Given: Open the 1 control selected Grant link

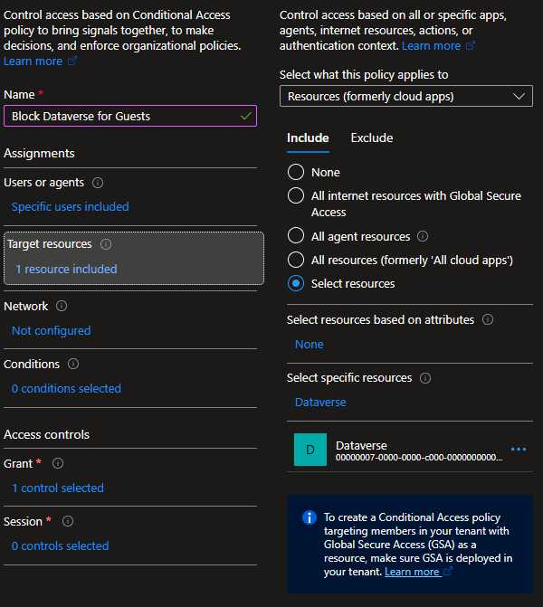Looking at the screenshot, I should (x=58, y=488).
